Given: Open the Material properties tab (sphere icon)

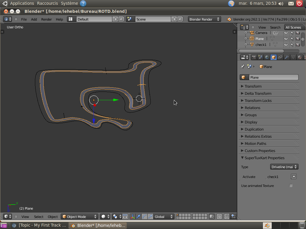Looking at the screenshot, I should click(x=300, y=57).
